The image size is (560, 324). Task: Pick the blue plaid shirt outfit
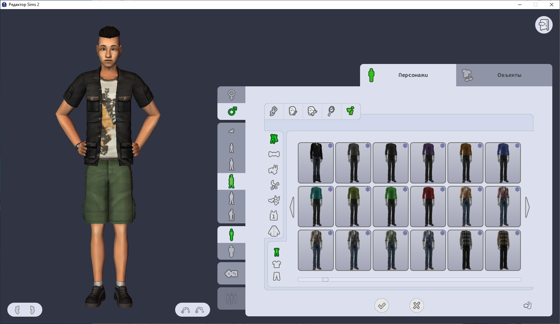(428, 250)
